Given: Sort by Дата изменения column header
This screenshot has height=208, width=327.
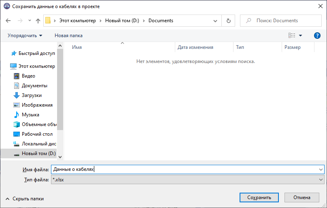Looking at the screenshot, I should point(195,47).
